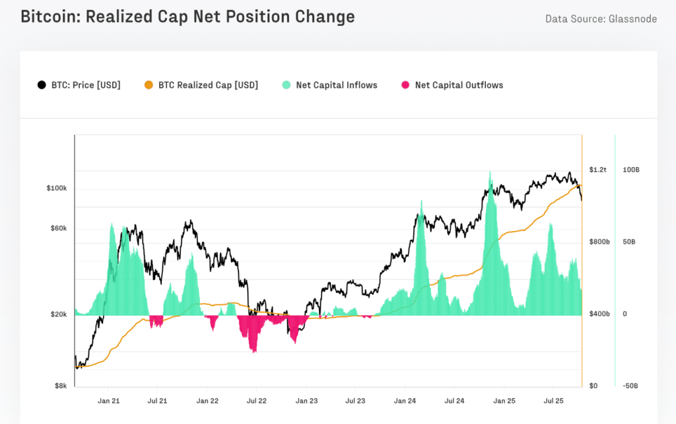Image resolution: width=676 pixels, height=424 pixels.
Task: Click the green Net Capital Inflows dot
Action: pos(286,85)
